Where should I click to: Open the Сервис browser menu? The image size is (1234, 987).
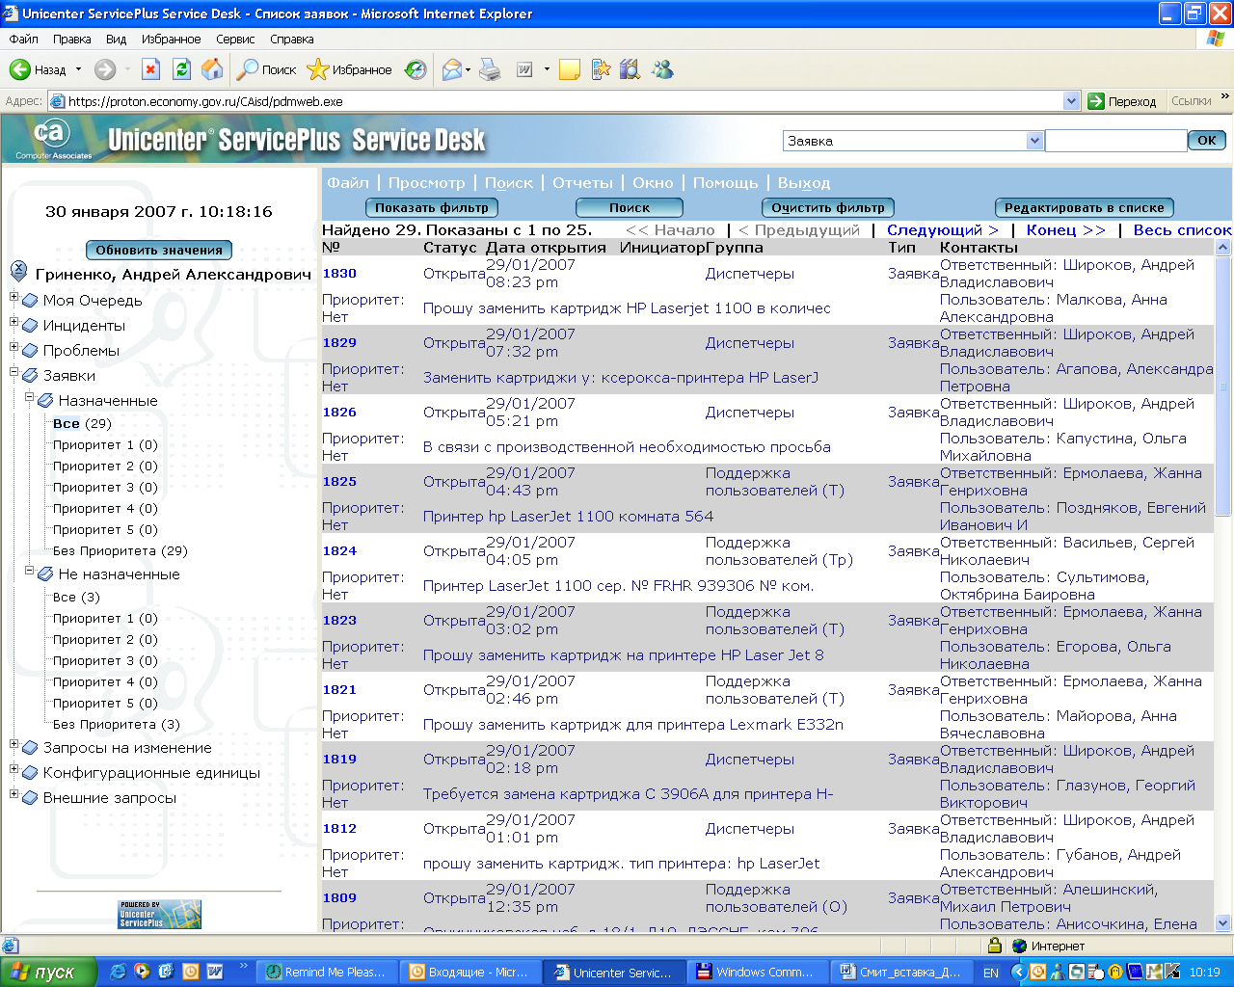click(x=235, y=39)
